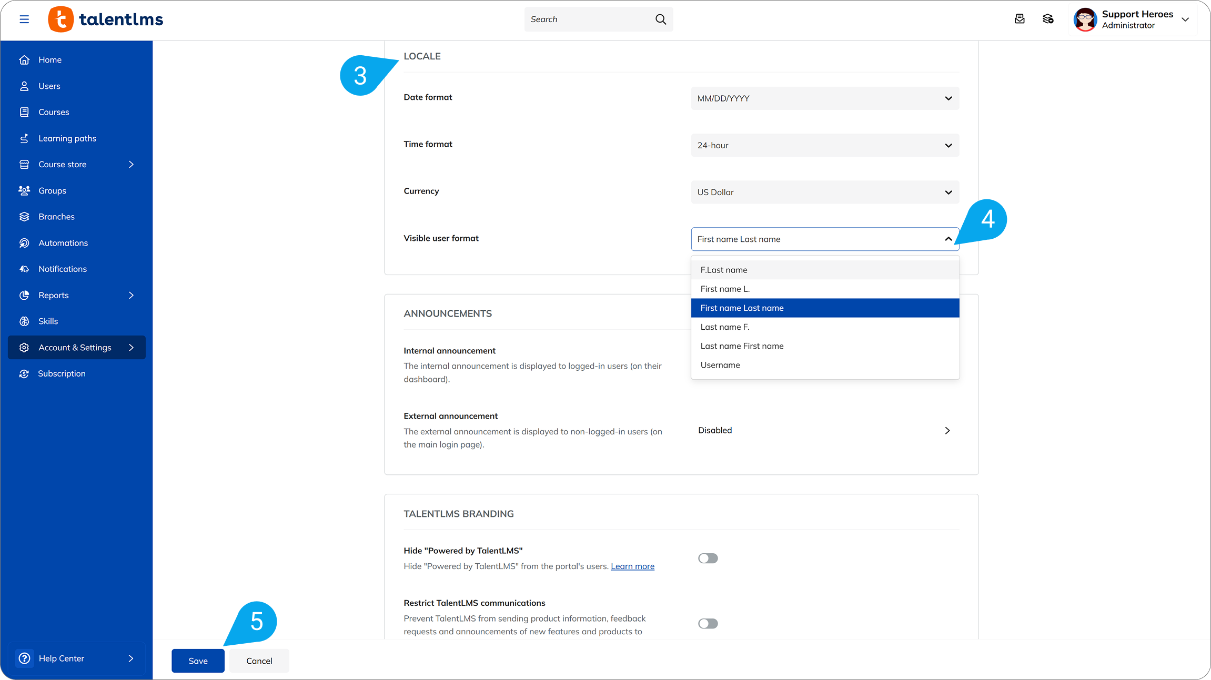The width and height of the screenshot is (1211, 680).
Task: Save the locale settings
Action: tap(198, 661)
